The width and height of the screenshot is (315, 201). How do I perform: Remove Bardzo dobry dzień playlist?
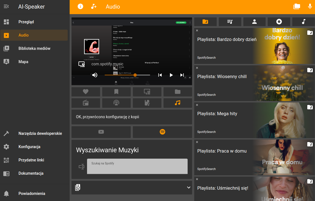click(x=197, y=30)
